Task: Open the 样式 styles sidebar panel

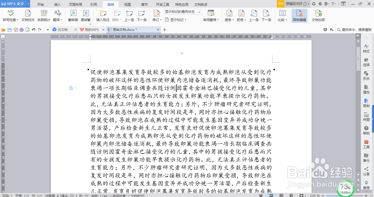Action: point(366,49)
